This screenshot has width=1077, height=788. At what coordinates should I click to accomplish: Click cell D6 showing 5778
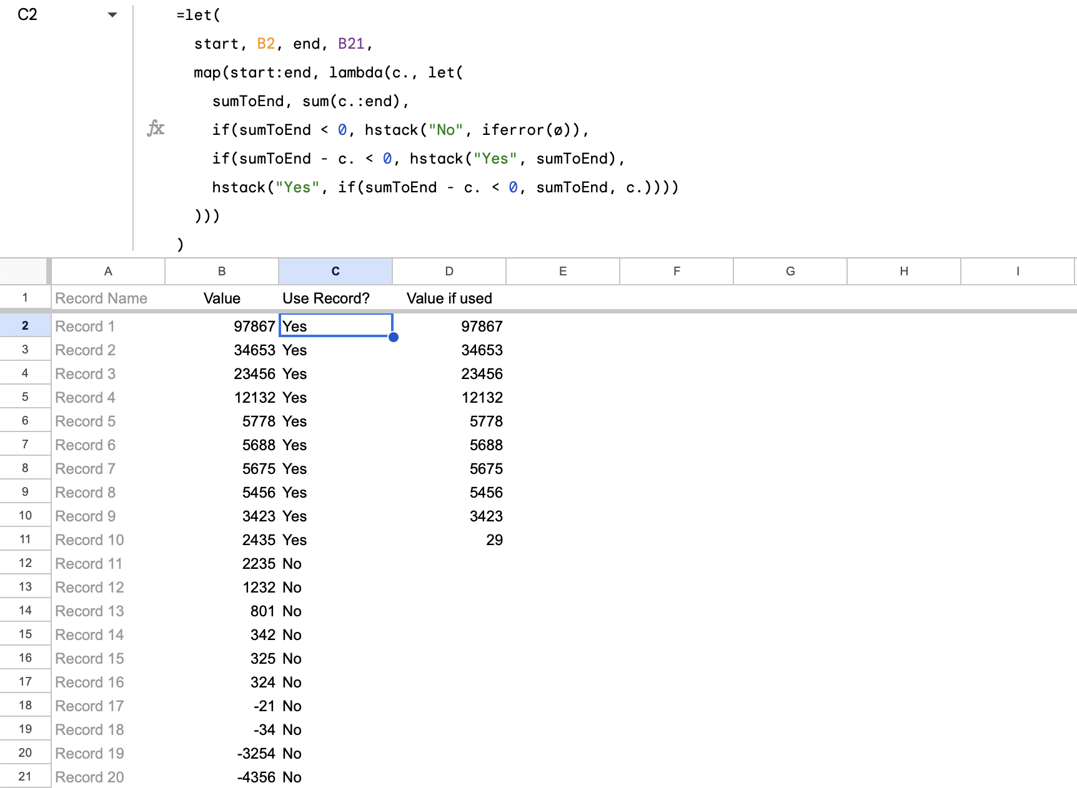[449, 421]
